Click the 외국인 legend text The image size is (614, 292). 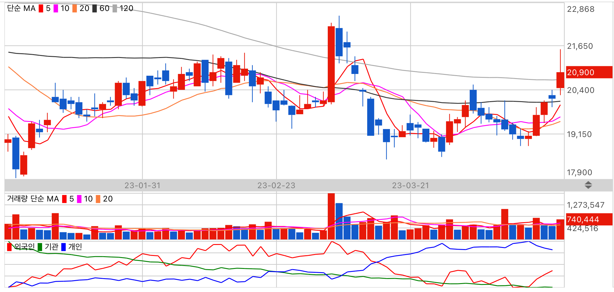click(25, 247)
